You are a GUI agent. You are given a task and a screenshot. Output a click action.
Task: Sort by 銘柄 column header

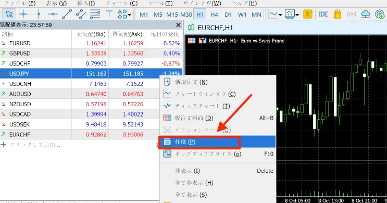pyautogui.click(x=36, y=34)
